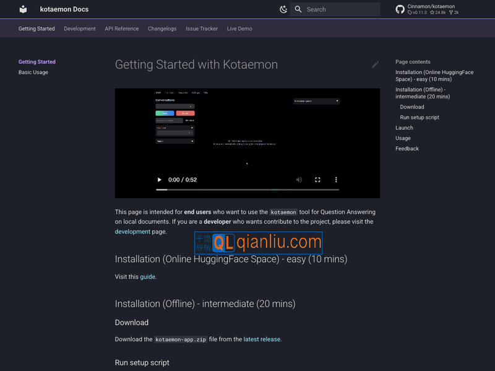
Task: Mute the video with the volume icon
Action: (299, 180)
